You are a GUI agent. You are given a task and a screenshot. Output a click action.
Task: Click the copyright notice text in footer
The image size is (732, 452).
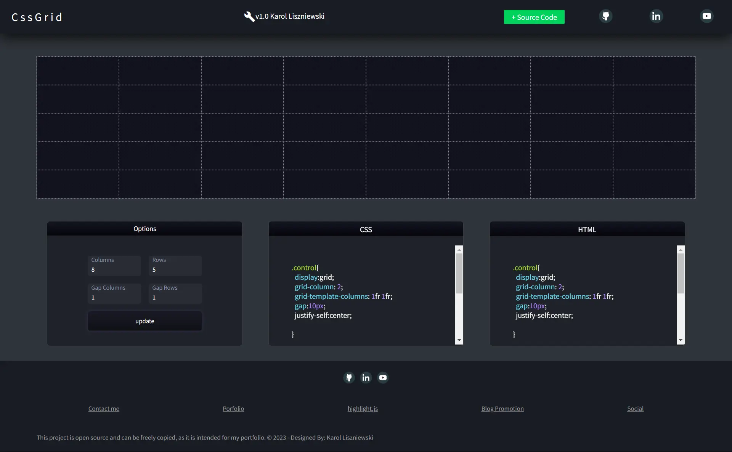[x=205, y=438]
